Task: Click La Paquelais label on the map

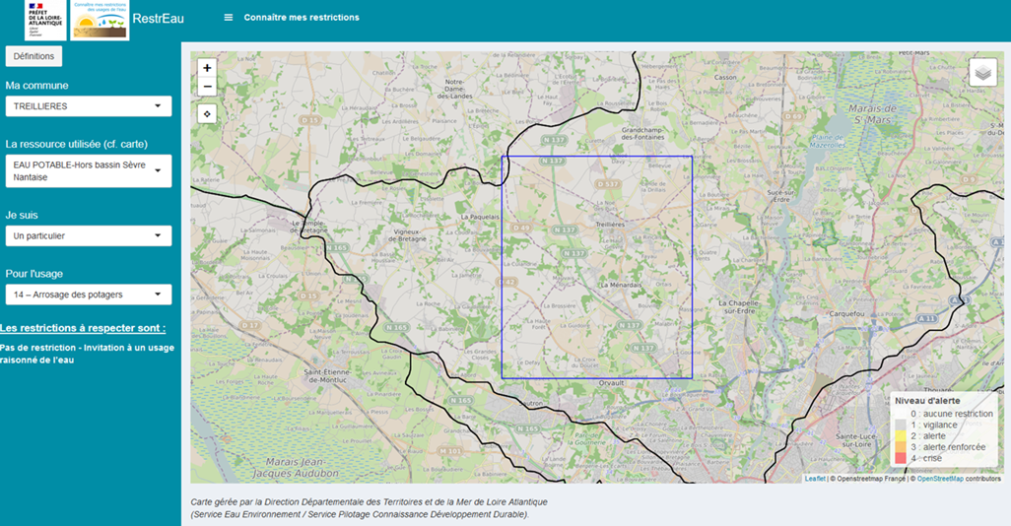Action: [x=480, y=218]
